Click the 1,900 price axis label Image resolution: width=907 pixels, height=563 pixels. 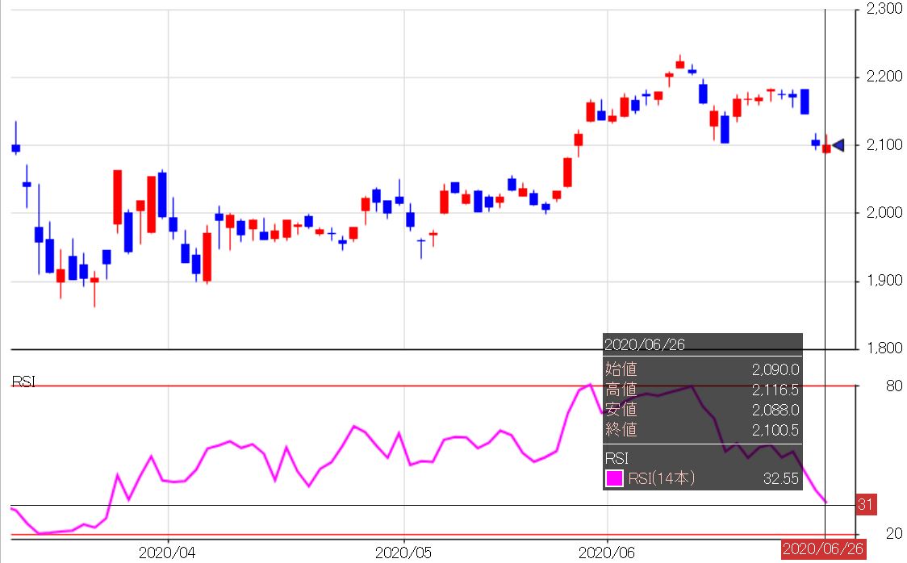(884, 281)
